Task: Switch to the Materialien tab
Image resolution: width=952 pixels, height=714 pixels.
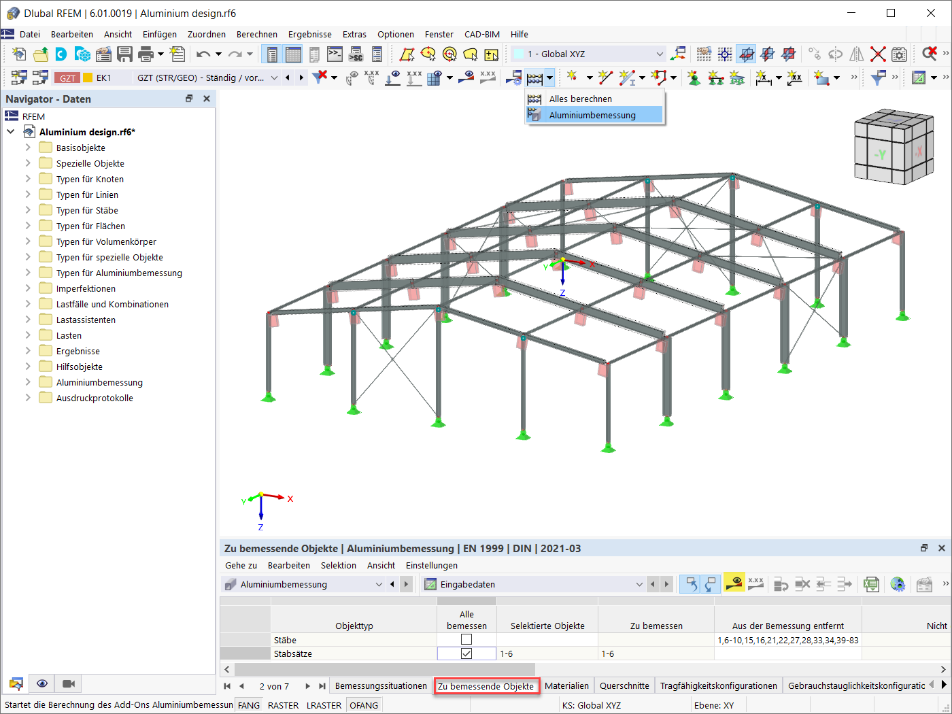Action: 567,686
